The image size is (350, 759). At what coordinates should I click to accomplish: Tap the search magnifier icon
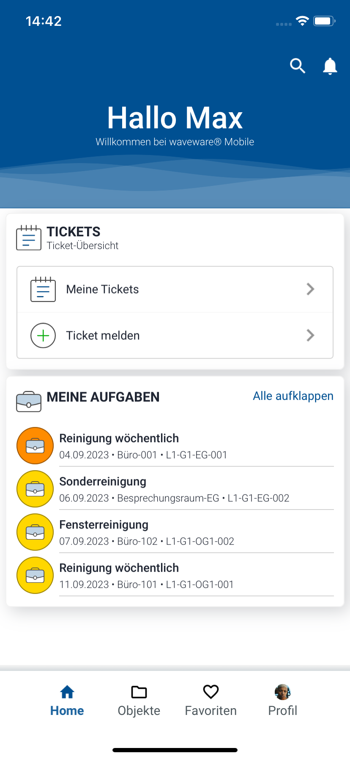(298, 66)
